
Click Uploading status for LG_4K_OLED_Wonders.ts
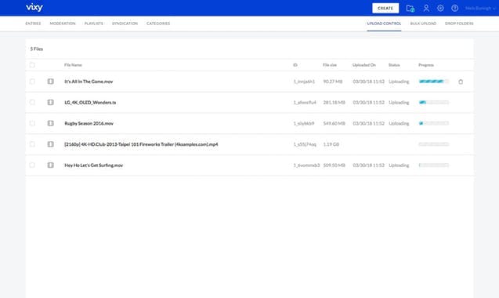[399, 102]
